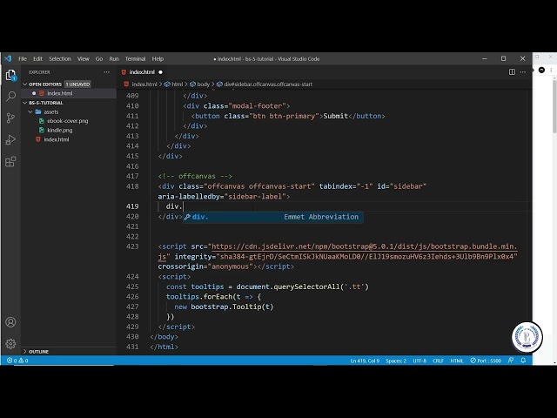Click line number 423 in gutter
557x418 pixels.
132,246
